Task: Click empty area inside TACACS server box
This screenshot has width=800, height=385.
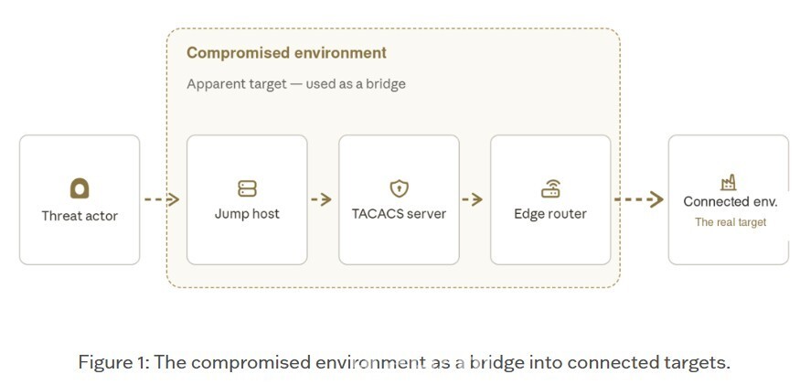Action: 399,242
